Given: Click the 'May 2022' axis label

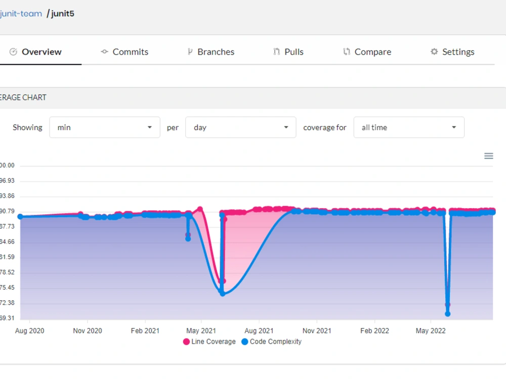Looking at the screenshot, I should (x=431, y=330).
